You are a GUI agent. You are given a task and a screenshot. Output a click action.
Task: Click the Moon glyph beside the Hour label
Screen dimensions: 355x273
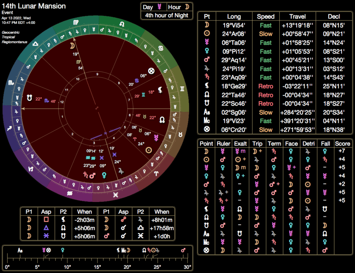[x=186, y=7]
